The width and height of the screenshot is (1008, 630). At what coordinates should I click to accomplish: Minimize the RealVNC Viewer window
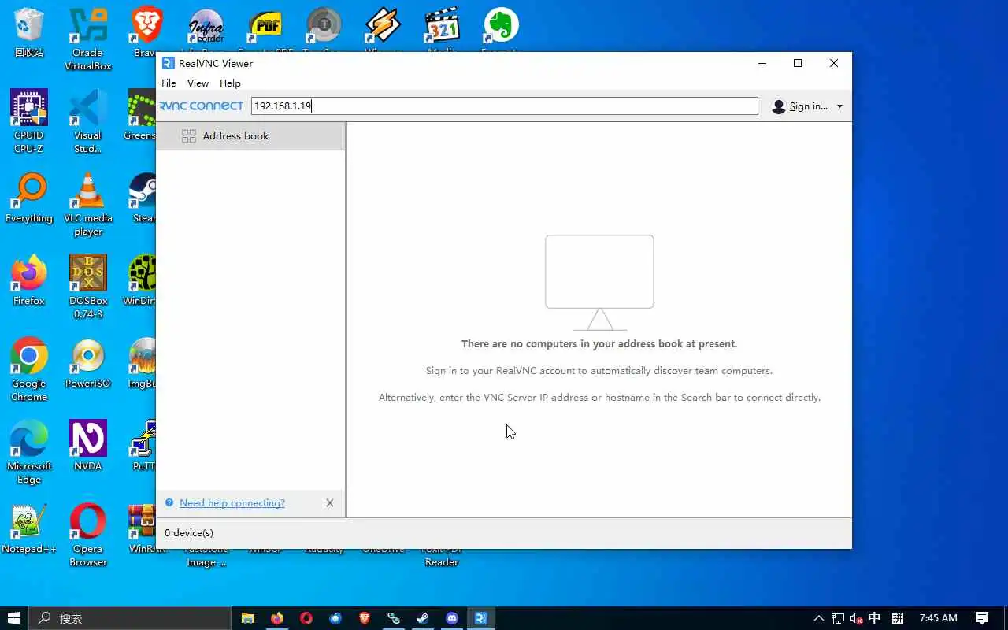pos(762,63)
